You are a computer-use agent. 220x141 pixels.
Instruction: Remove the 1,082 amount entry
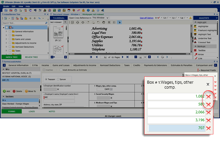[208, 97]
